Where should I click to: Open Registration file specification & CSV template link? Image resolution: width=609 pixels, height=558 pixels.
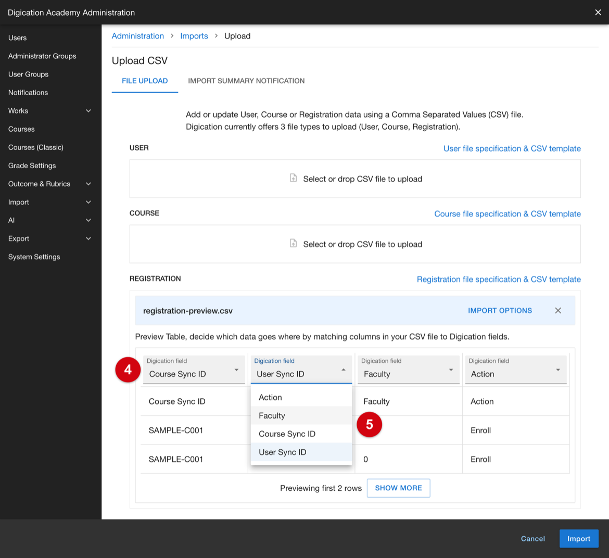click(499, 279)
